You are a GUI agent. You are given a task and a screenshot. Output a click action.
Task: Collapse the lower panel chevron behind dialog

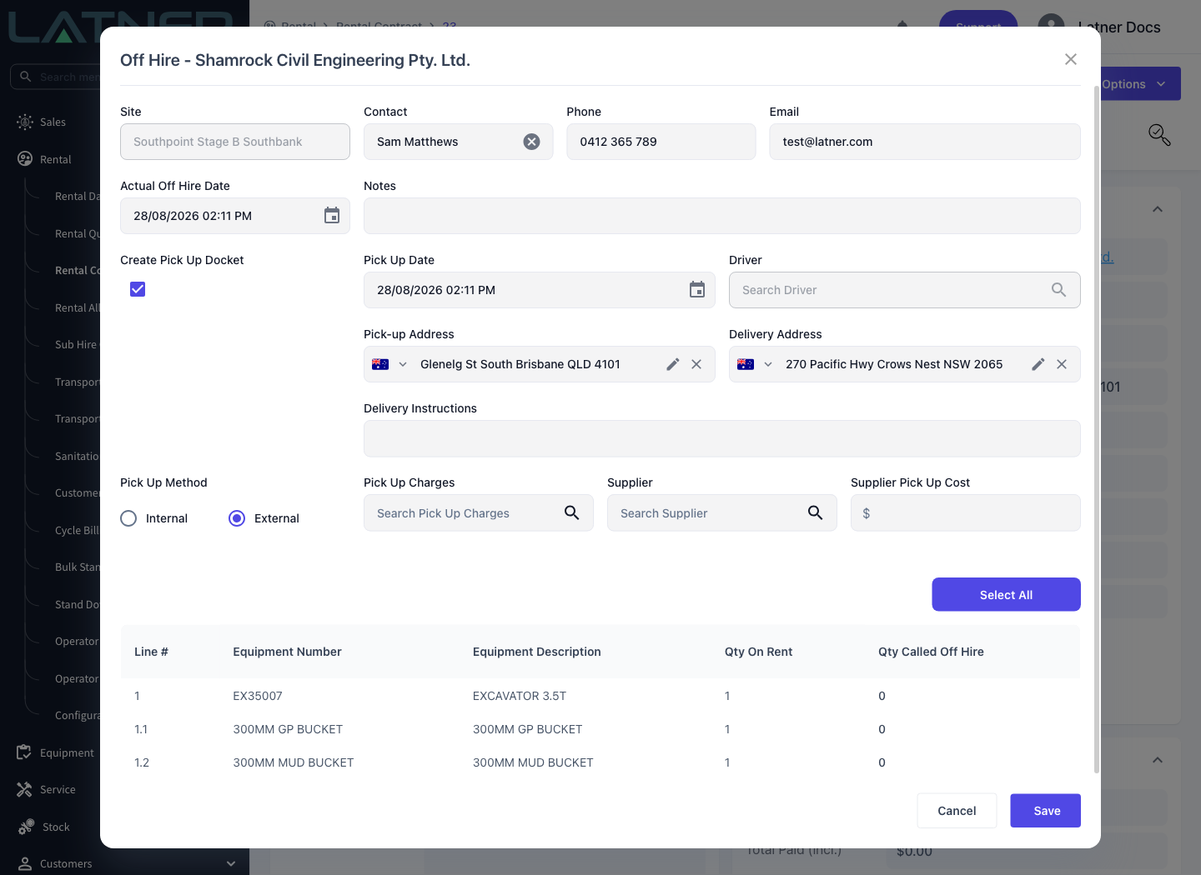[1158, 760]
